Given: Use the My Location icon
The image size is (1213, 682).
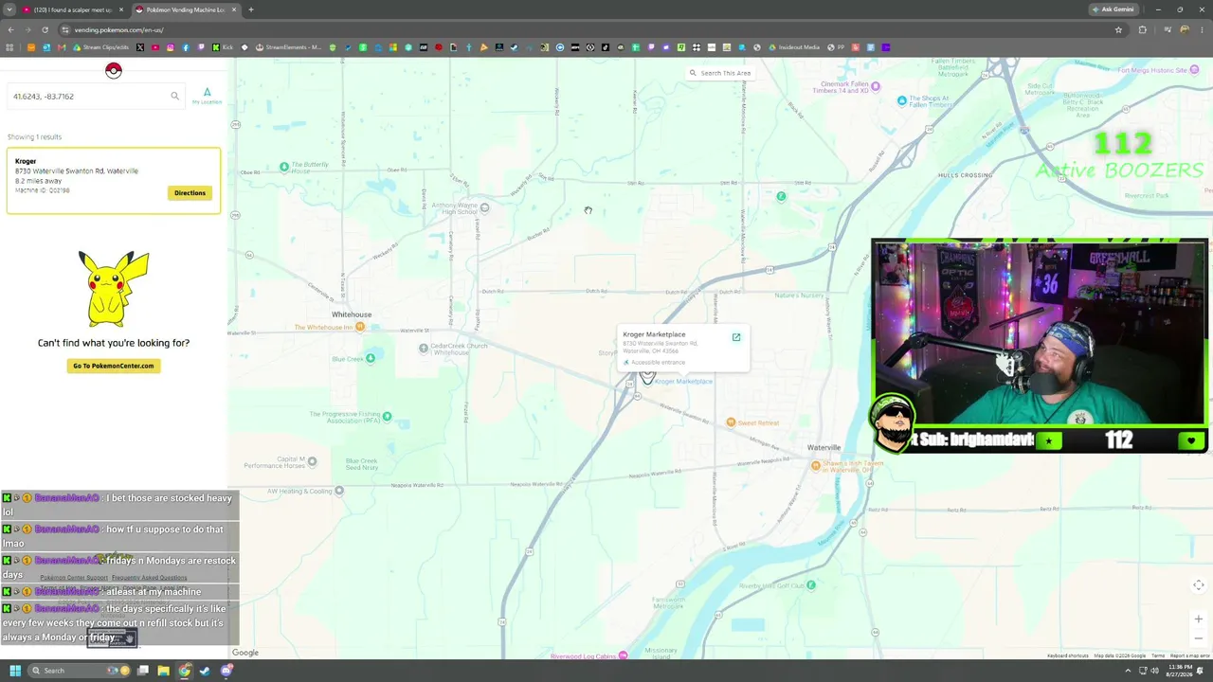Looking at the screenshot, I should click(x=207, y=95).
